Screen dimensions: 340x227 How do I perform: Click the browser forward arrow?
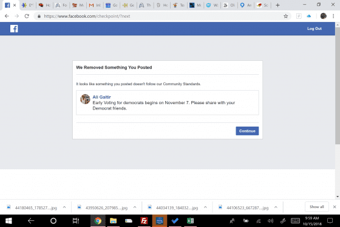(x=17, y=16)
